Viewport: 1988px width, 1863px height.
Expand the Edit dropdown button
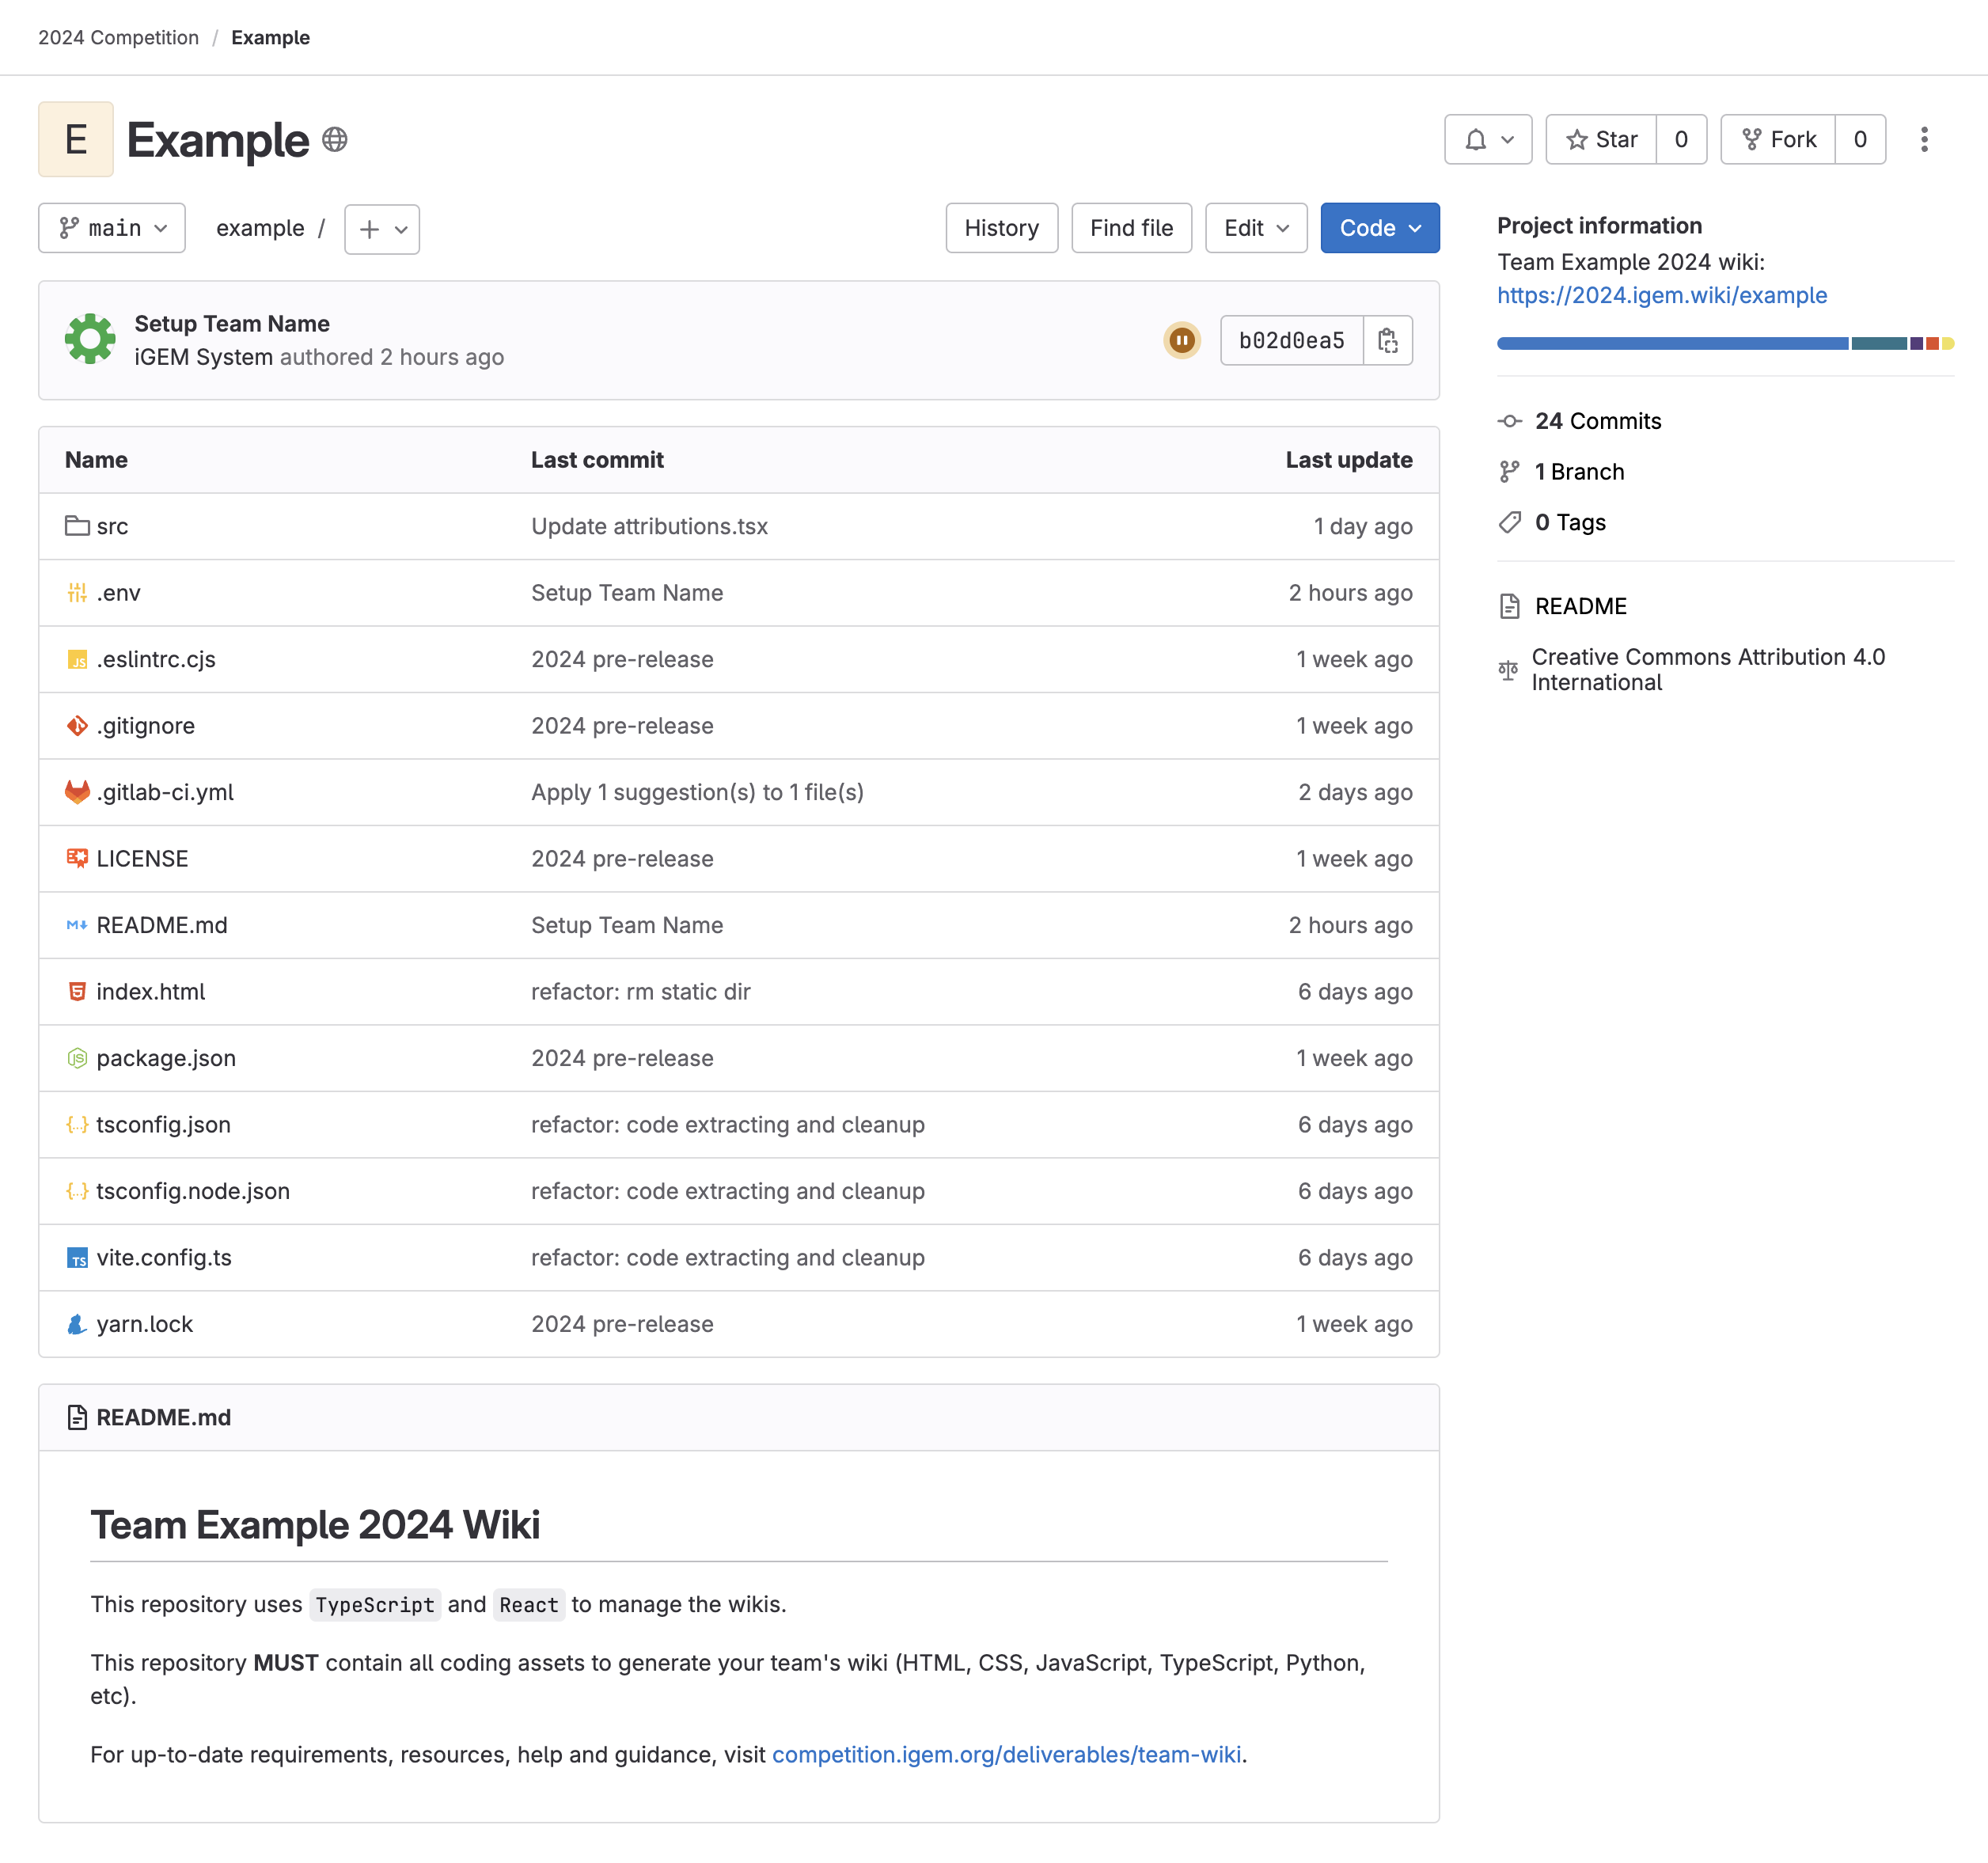(x=1255, y=228)
